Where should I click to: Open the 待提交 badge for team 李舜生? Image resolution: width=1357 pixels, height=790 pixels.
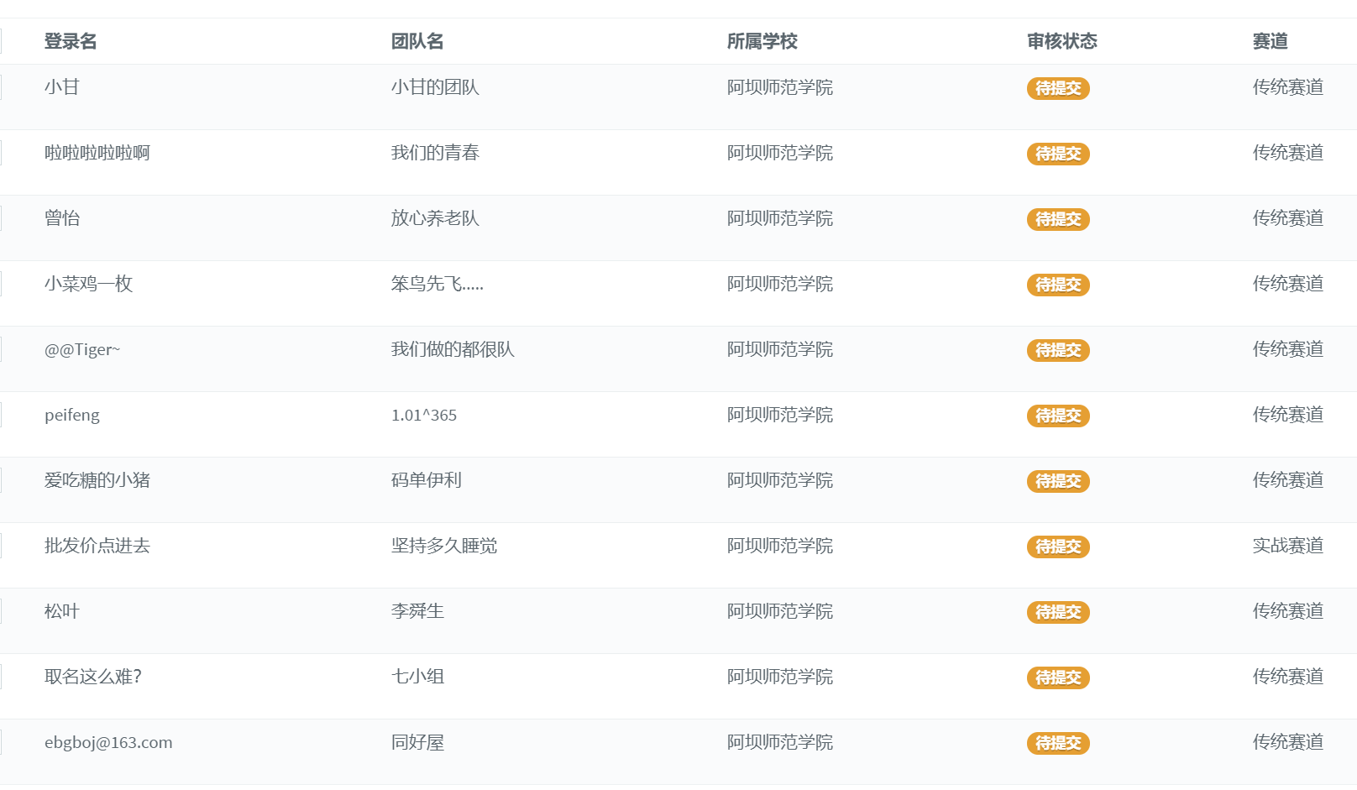1058,612
